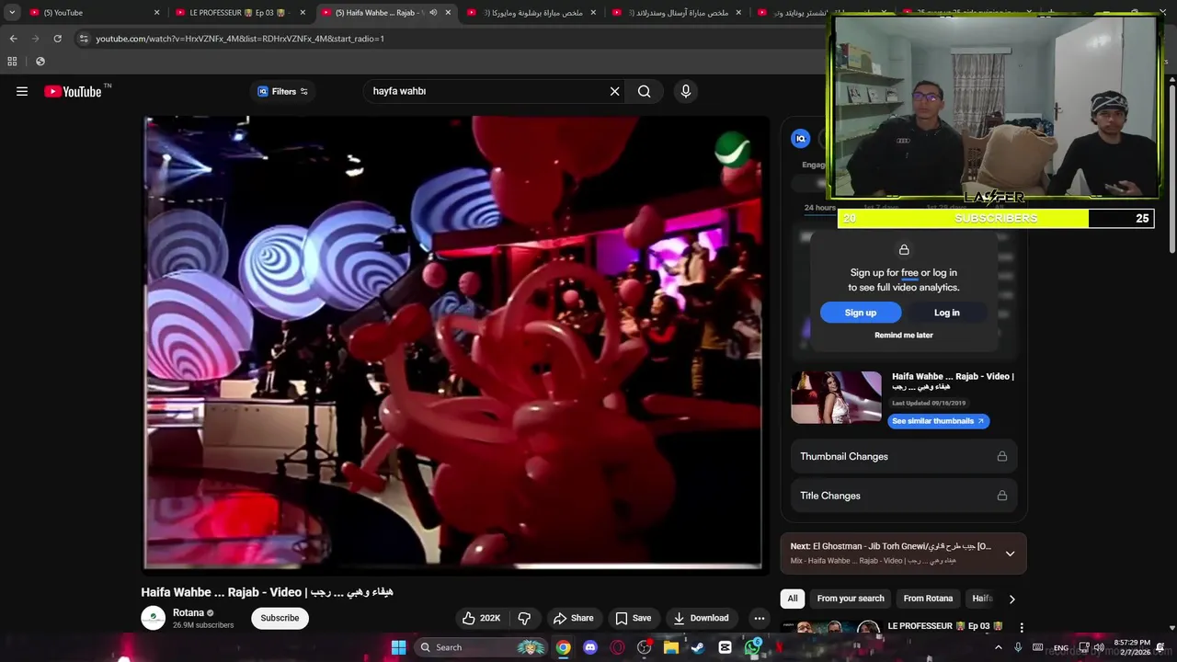This screenshot has height=662, width=1177.
Task: Open Discord from taskbar
Action: tap(590, 647)
